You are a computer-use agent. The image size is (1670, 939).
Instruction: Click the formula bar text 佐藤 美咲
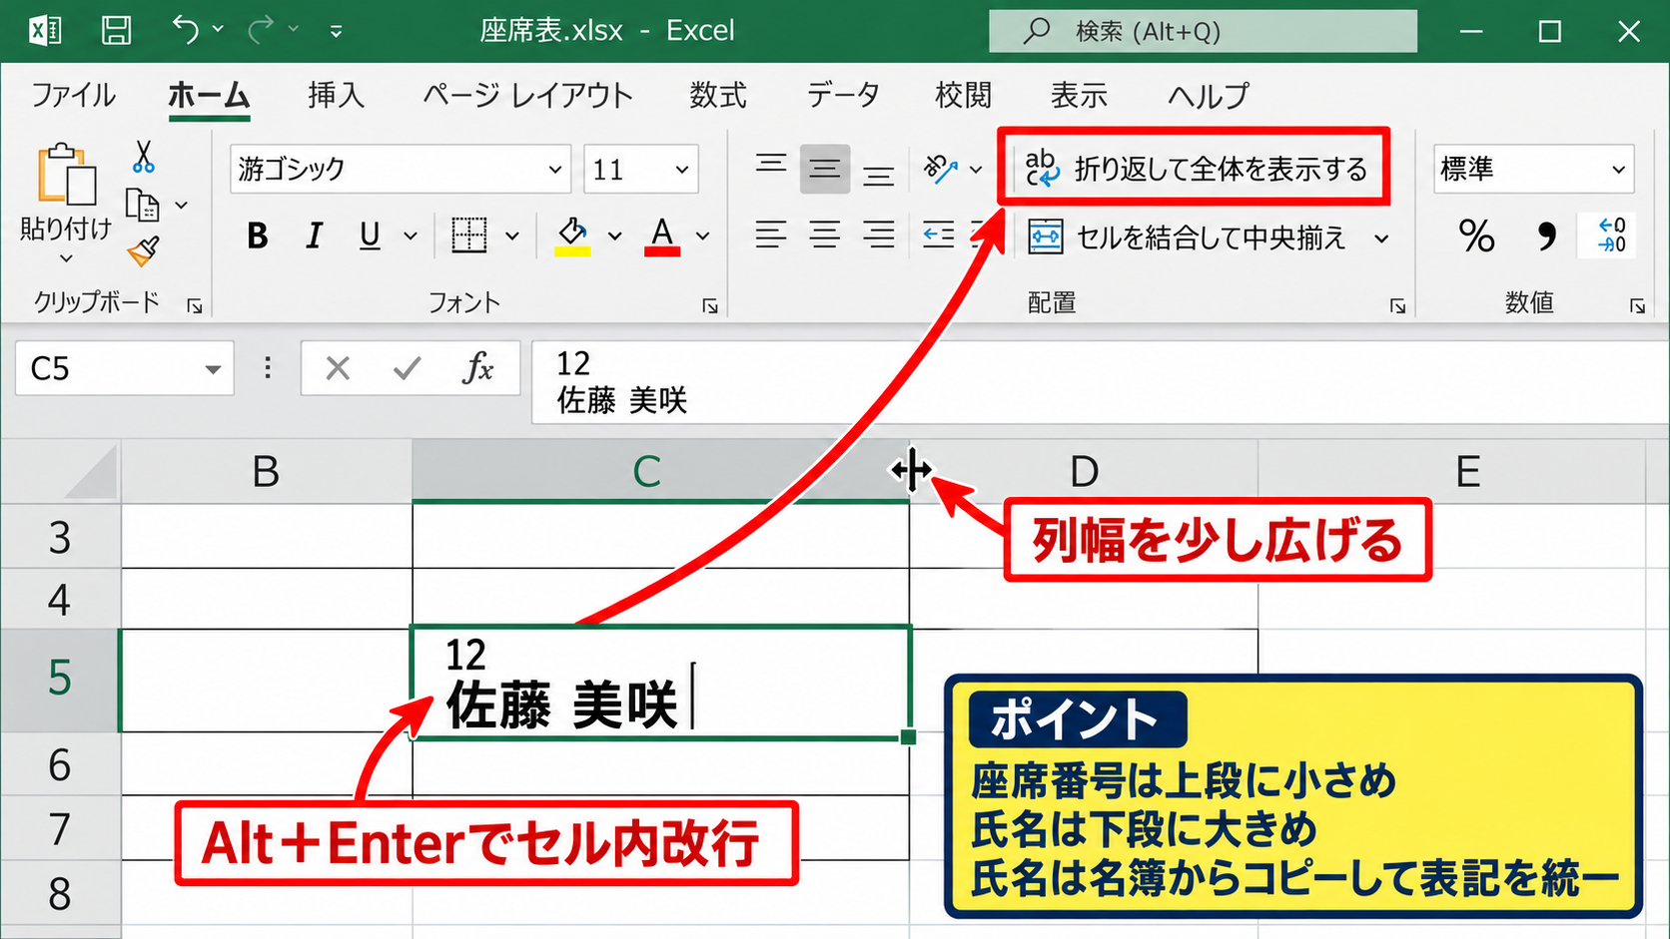point(622,400)
